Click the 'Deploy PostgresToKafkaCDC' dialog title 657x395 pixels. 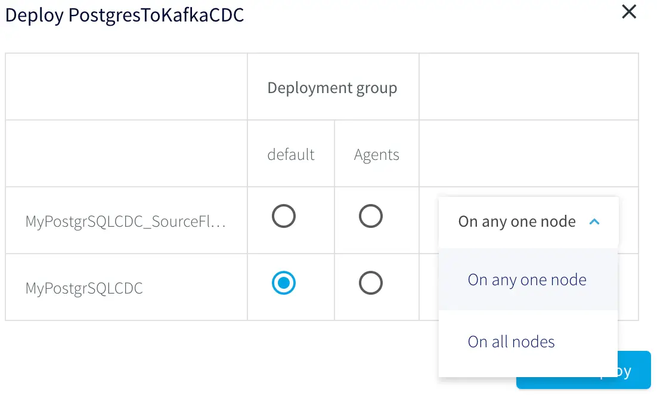(x=125, y=16)
